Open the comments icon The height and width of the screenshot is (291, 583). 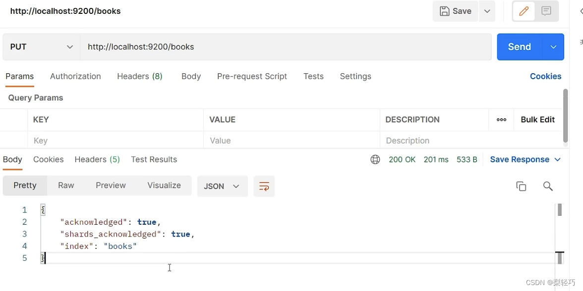tap(546, 11)
